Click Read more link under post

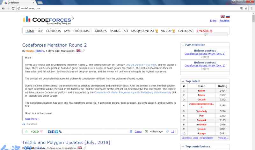(x=32, y=119)
